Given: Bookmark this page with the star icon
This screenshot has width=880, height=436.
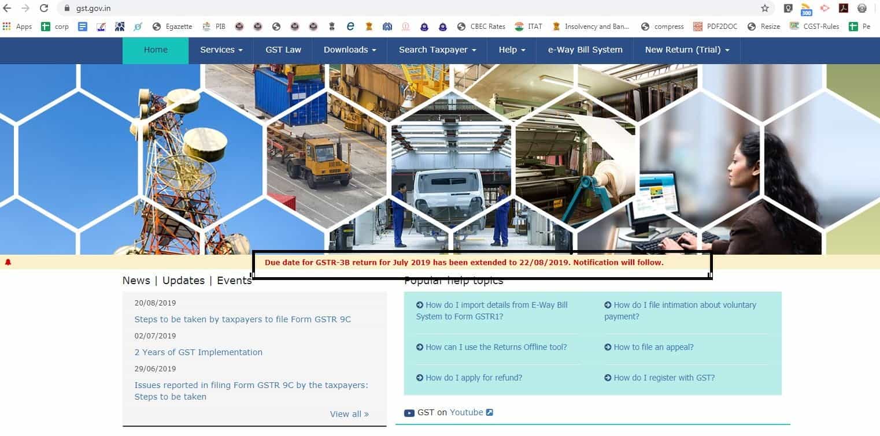Looking at the screenshot, I should point(765,8).
